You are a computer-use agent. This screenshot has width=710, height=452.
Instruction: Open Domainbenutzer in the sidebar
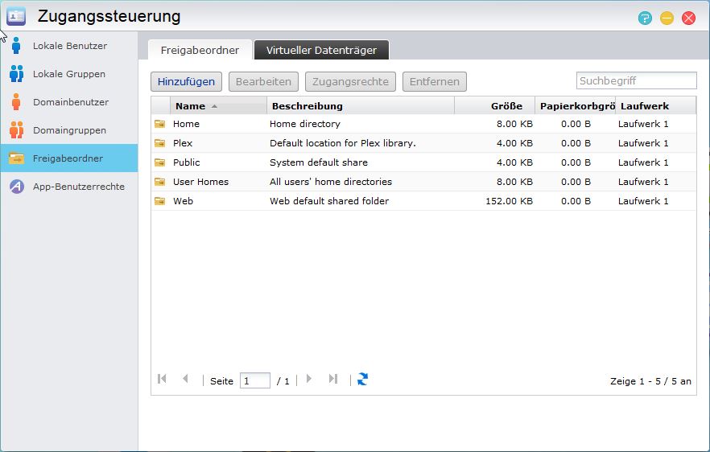[69, 102]
